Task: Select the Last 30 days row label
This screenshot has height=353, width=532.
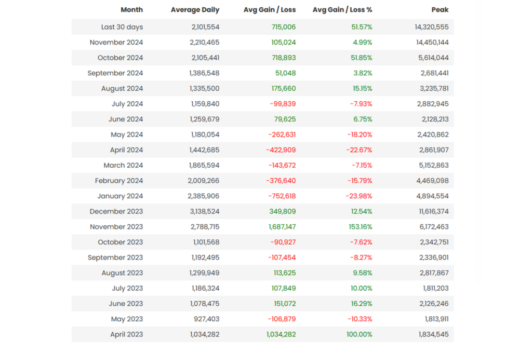Action: 122,27
